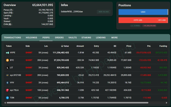
Task: Click the xyz:TSLA token name
Action: [14, 90]
